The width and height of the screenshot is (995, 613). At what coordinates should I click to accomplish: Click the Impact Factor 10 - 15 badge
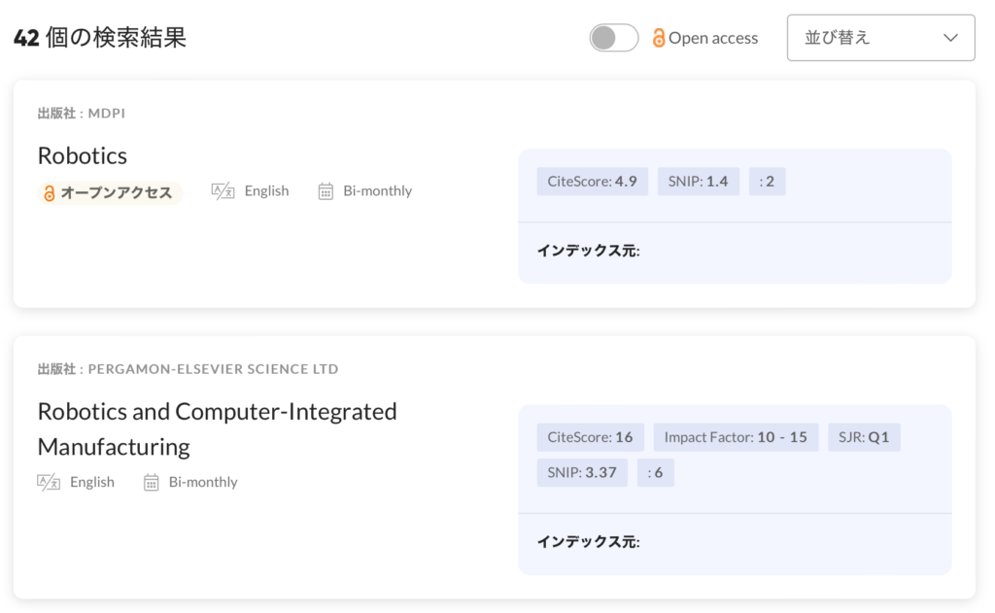click(736, 437)
